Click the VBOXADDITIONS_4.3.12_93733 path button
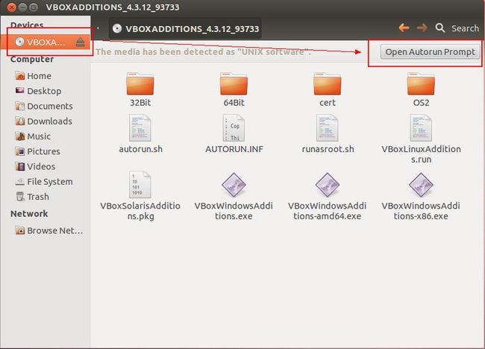The height and width of the screenshot is (349, 485). pyautogui.click(x=185, y=28)
